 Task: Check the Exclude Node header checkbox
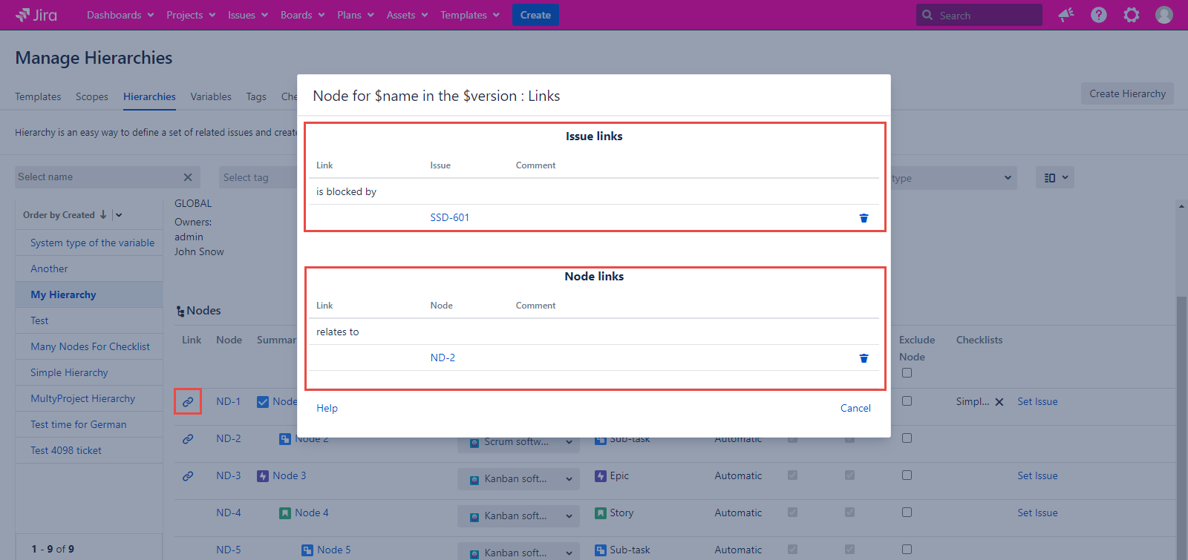coord(907,373)
